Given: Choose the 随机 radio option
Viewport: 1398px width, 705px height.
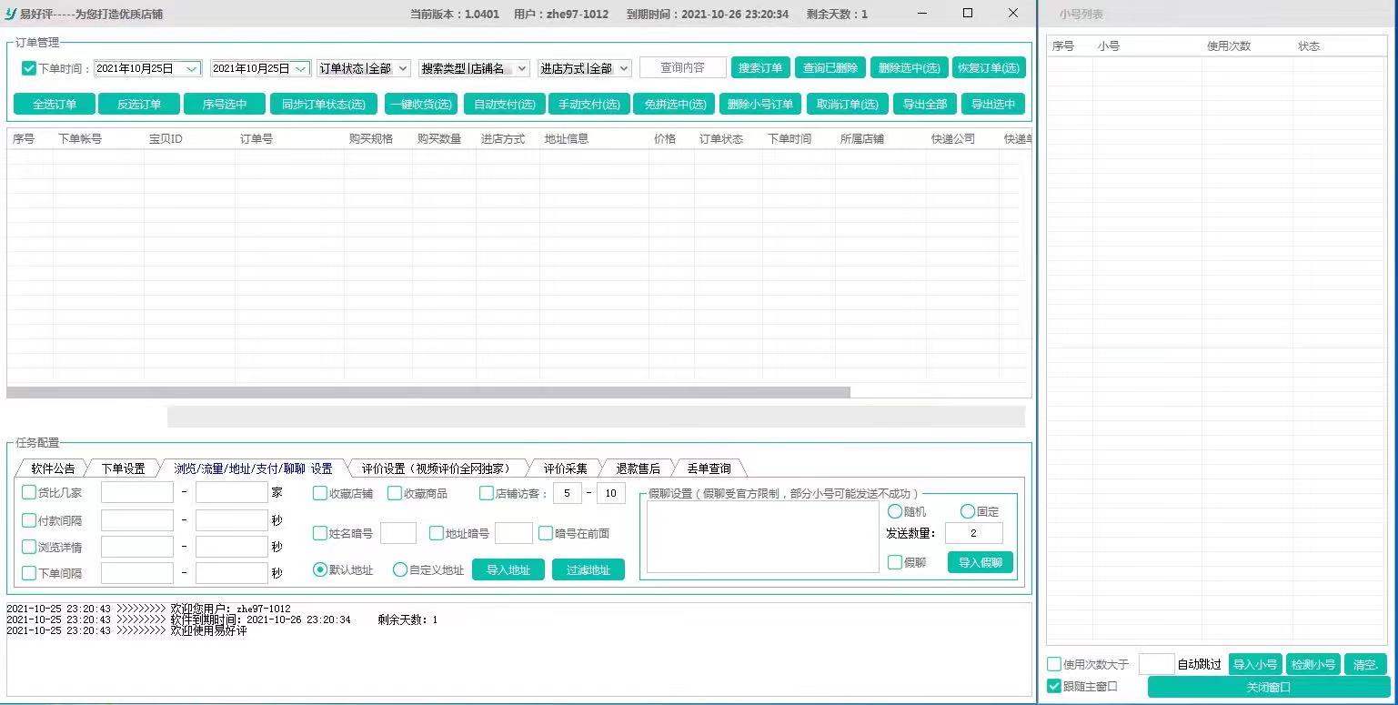Looking at the screenshot, I should [x=895, y=512].
